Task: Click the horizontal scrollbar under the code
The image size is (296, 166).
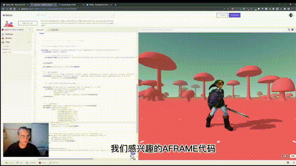Action: [x=66, y=159]
